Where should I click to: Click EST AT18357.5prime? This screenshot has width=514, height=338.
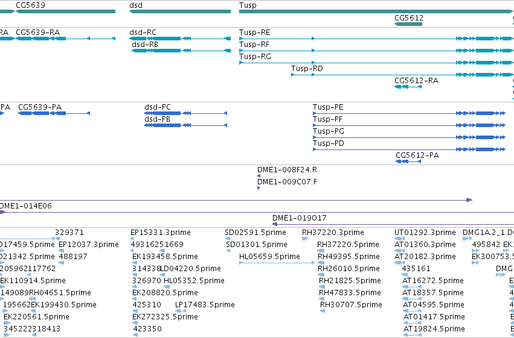433,293
